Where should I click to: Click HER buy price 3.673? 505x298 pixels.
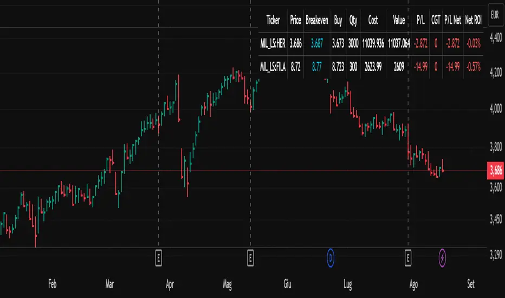[338, 43]
